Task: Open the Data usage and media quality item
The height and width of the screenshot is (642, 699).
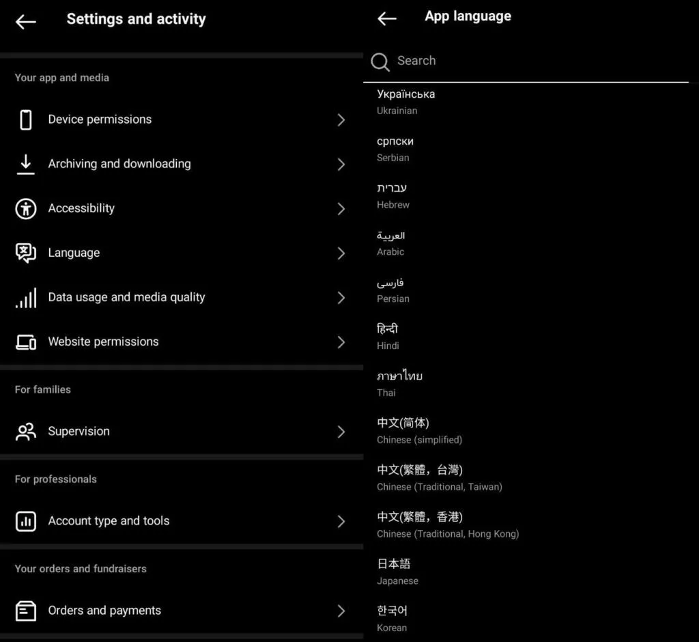Action: 126,297
